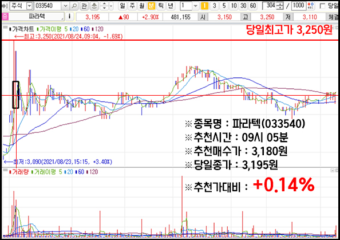Click the price chart pane menu icon

5,27
